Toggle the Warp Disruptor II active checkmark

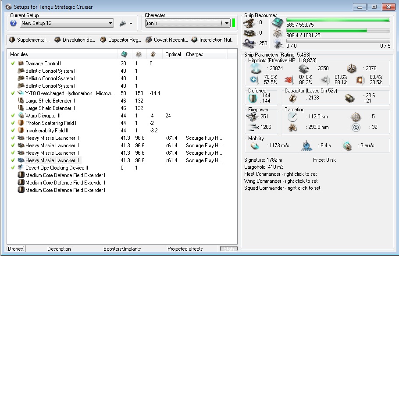[x=13, y=116]
